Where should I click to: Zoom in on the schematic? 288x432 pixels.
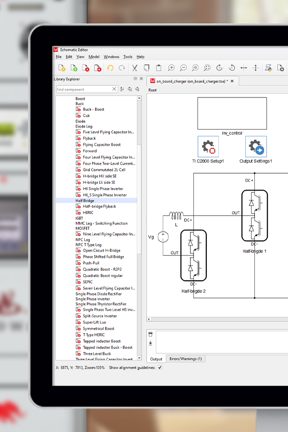pos(171,68)
